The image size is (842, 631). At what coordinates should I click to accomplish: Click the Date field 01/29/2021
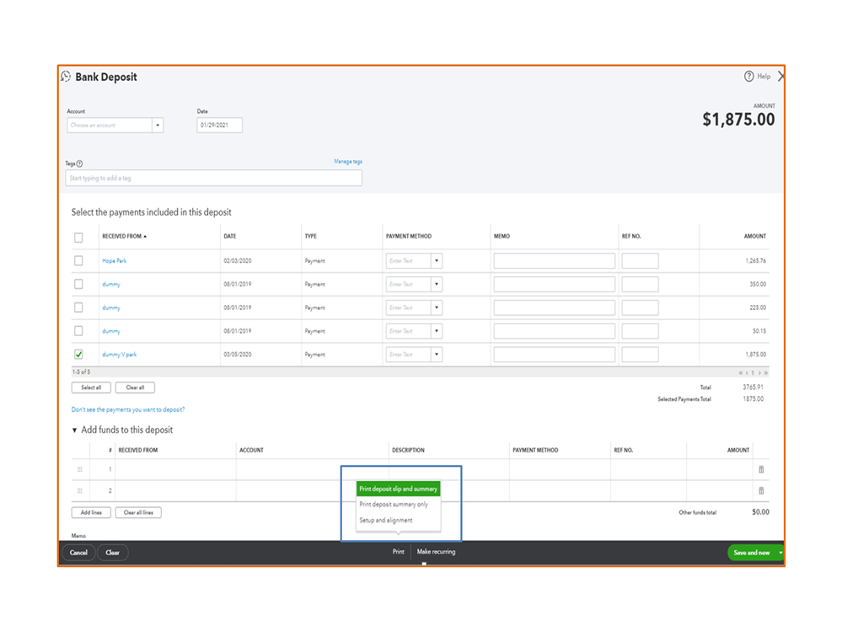coord(219,125)
